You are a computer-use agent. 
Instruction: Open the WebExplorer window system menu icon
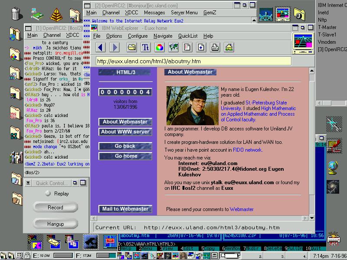[x=94, y=28]
